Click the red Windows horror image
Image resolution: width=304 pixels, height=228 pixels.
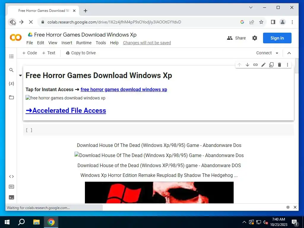(x=159, y=192)
